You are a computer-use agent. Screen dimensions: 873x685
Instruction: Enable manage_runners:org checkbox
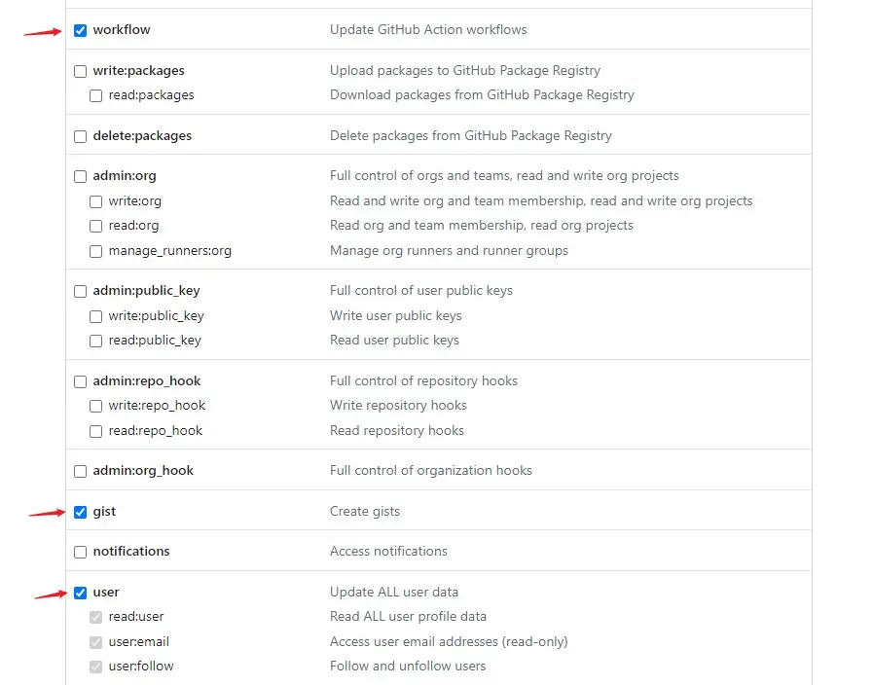pos(96,251)
